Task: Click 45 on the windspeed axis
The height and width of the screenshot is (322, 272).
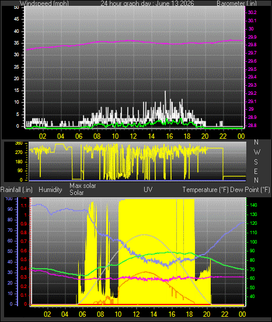Action: point(16,19)
